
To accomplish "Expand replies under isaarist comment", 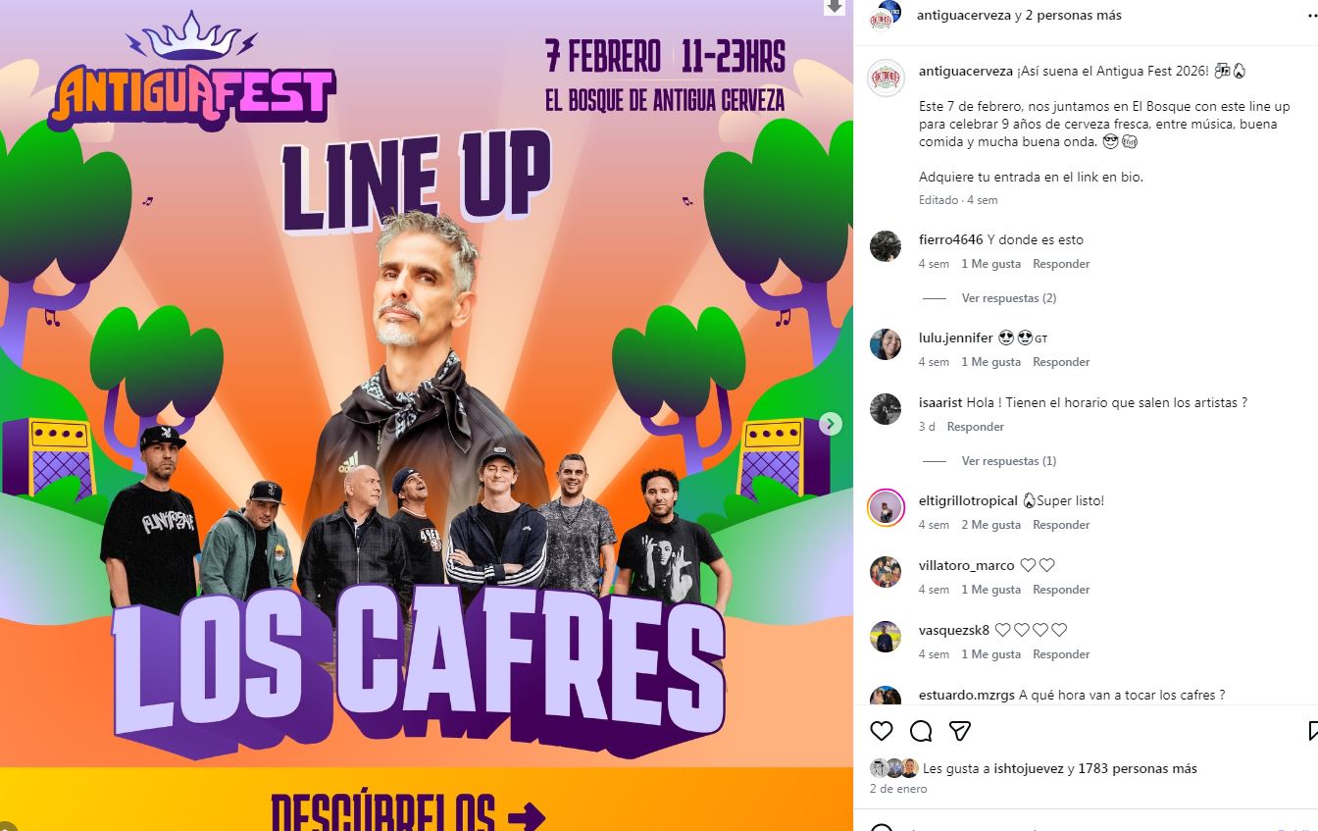I will coord(1009,461).
